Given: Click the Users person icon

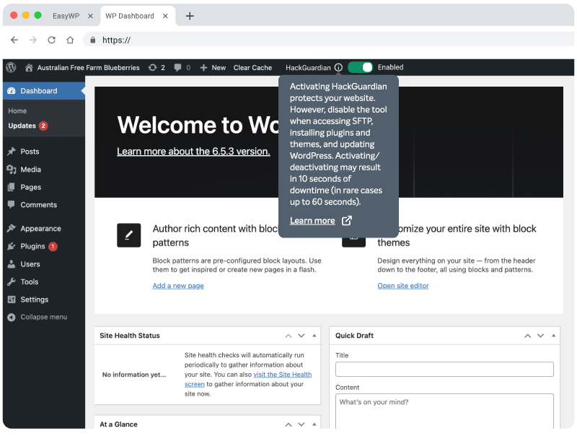Looking at the screenshot, I should pos(12,264).
